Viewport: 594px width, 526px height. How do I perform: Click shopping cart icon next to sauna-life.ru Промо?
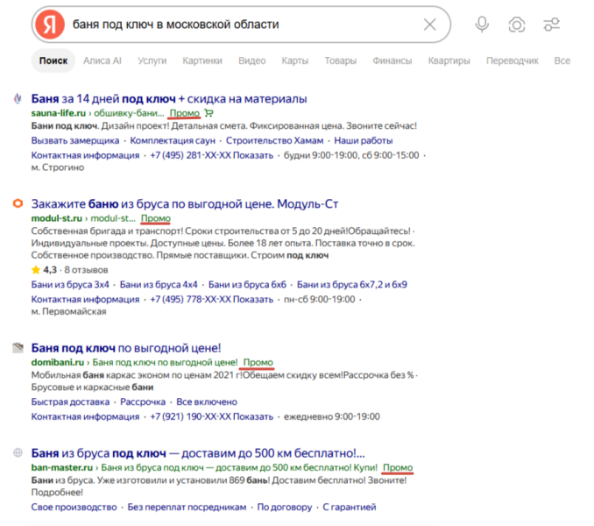[209, 113]
